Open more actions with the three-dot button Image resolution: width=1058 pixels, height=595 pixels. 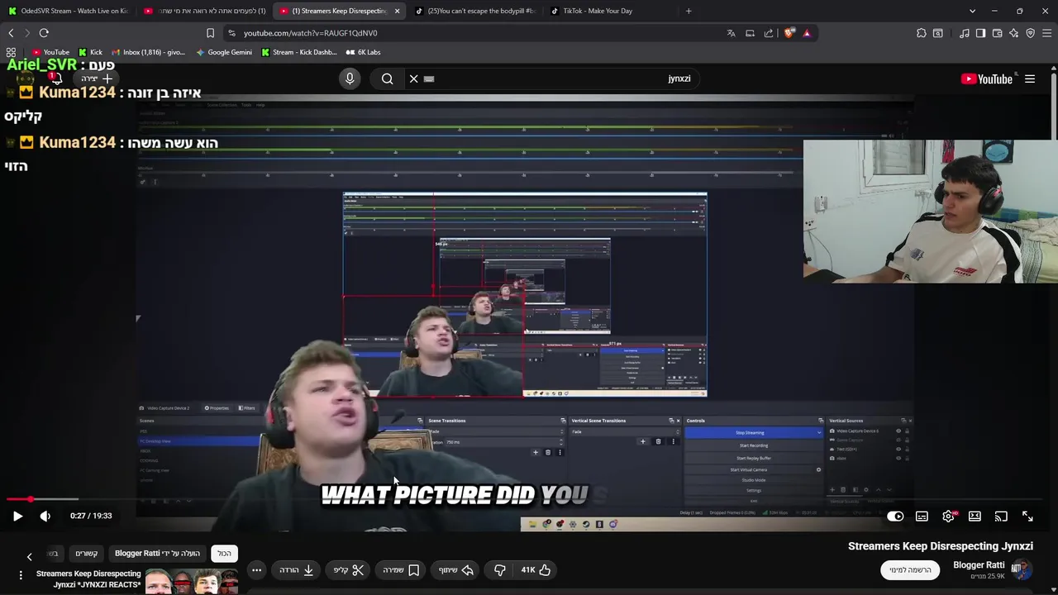tap(256, 569)
